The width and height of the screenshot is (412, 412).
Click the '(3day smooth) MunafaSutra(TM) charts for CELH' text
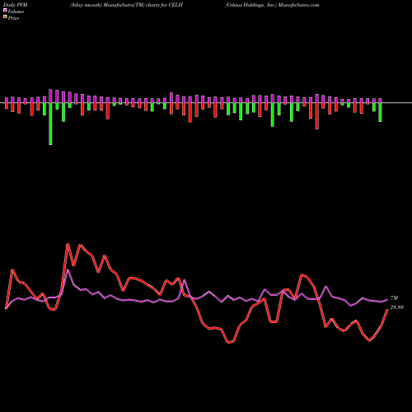(x=126, y=5)
